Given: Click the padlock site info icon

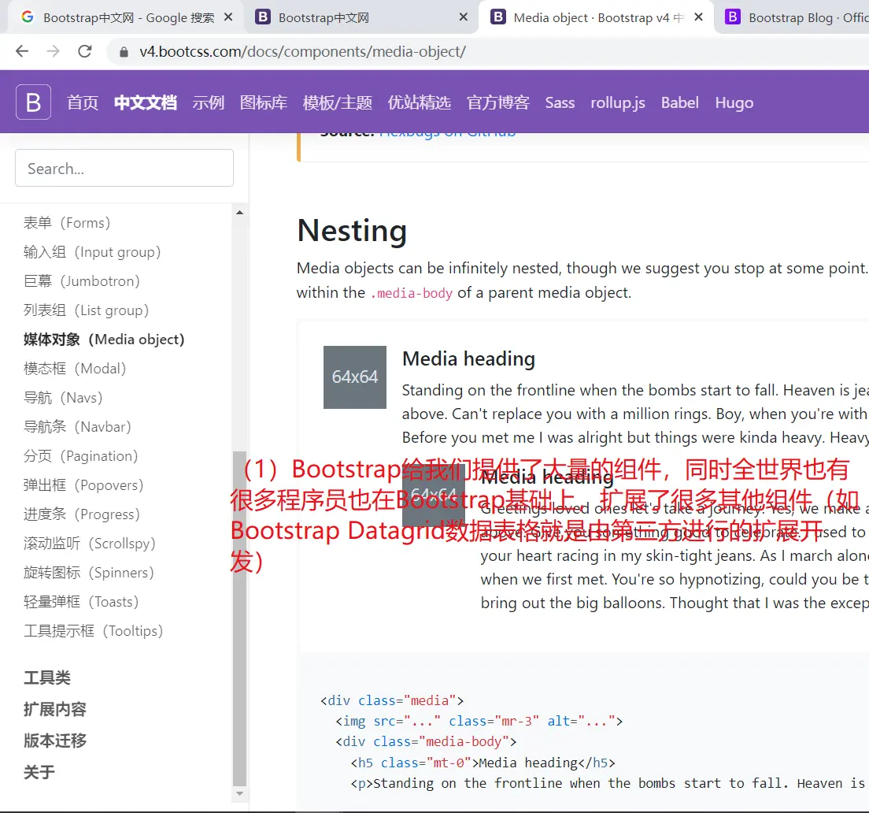Looking at the screenshot, I should click(x=124, y=52).
